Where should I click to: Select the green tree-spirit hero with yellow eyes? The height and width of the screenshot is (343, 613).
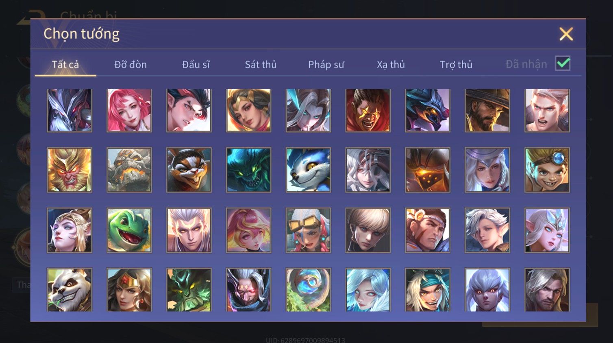click(x=189, y=290)
